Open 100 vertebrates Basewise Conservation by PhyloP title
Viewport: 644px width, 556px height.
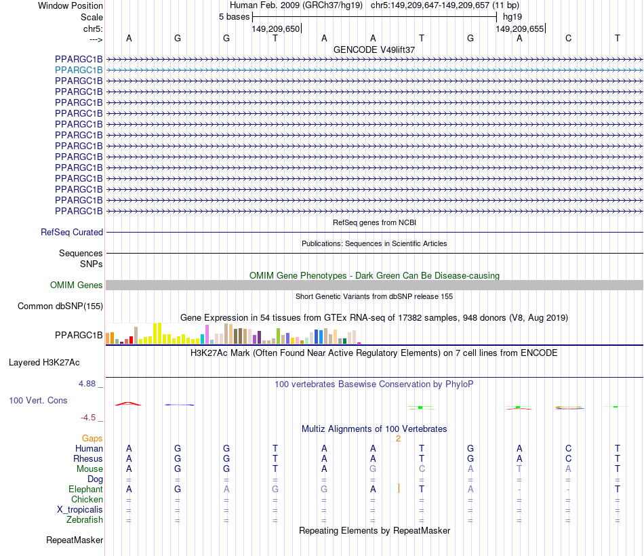(374, 384)
